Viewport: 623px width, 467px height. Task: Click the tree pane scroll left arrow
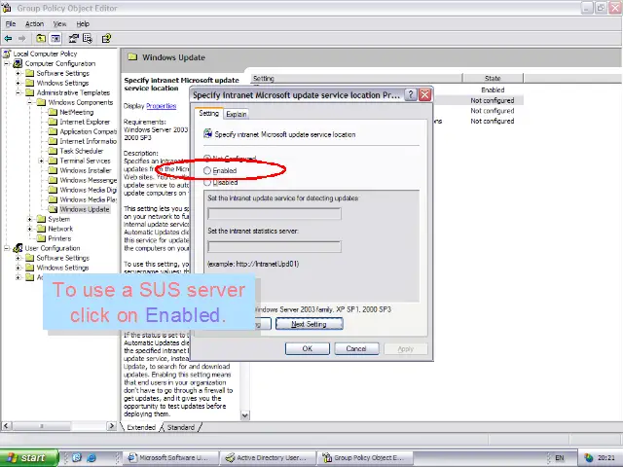(6, 426)
